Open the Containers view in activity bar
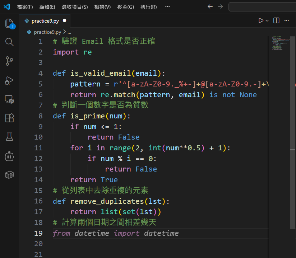The image size is (296, 258). (9, 175)
